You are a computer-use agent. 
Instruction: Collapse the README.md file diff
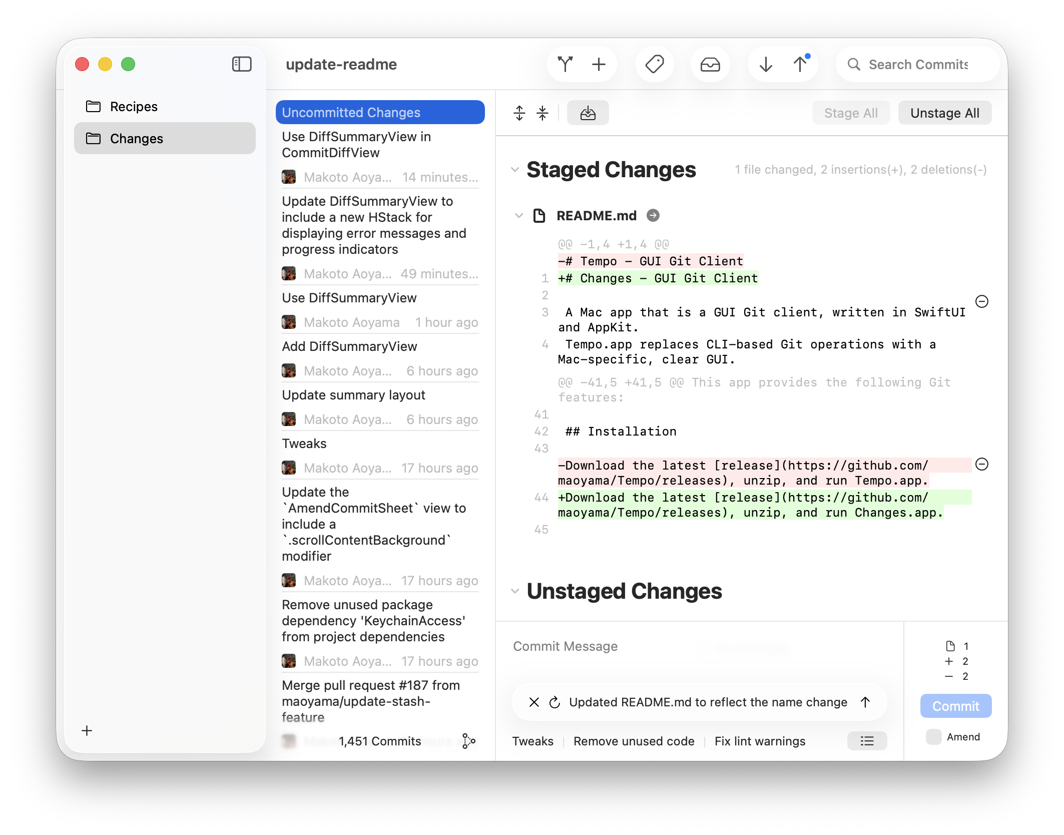pos(519,216)
